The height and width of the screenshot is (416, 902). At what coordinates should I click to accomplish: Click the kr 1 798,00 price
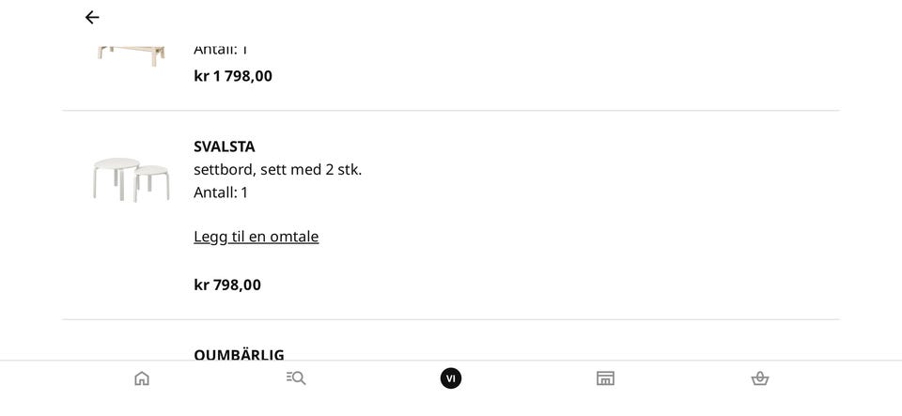point(233,76)
